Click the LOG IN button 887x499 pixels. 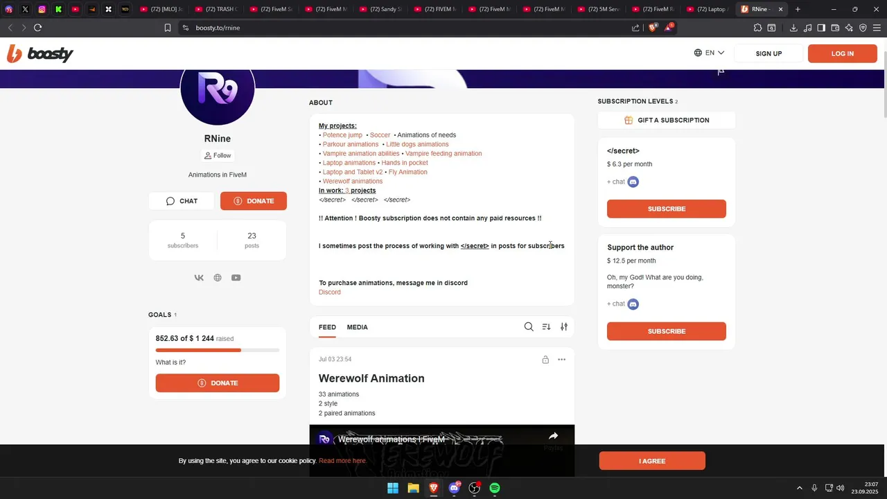pos(842,53)
